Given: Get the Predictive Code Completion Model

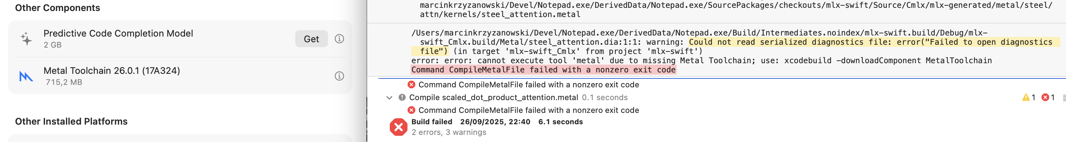Looking at the screenshot, I should coord(311,39).
